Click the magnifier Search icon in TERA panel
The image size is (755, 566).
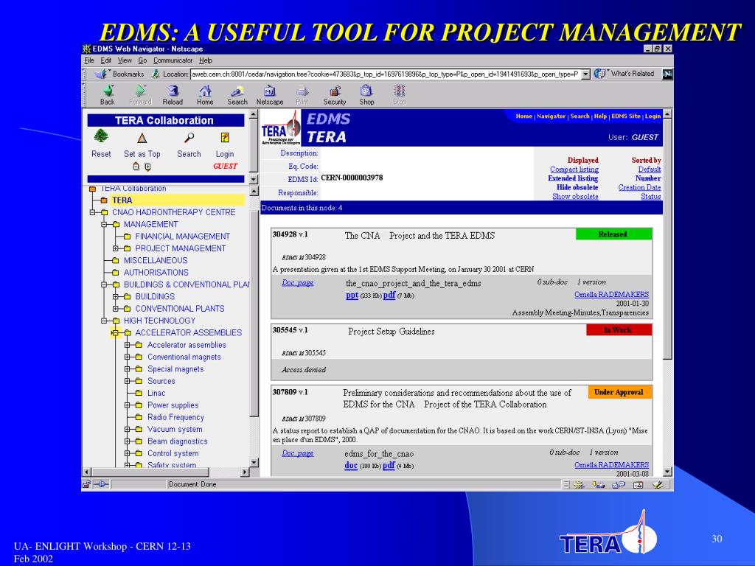189,138
